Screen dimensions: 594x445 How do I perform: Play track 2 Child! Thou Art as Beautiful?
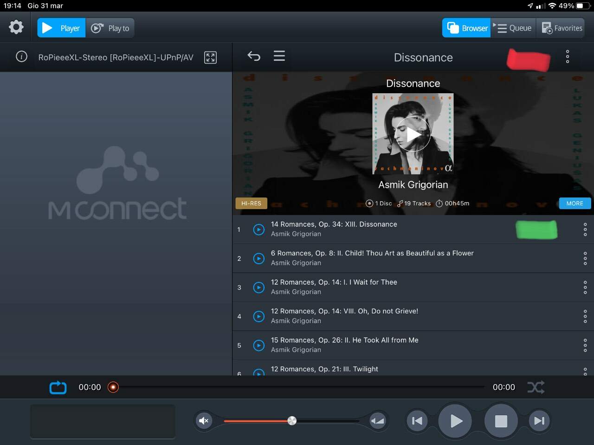pos(259,259)
